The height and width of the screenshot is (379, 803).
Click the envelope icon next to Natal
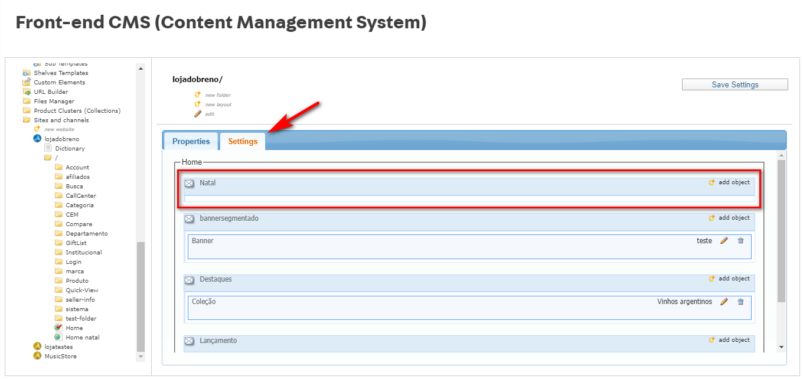click(x=189, y=184)
